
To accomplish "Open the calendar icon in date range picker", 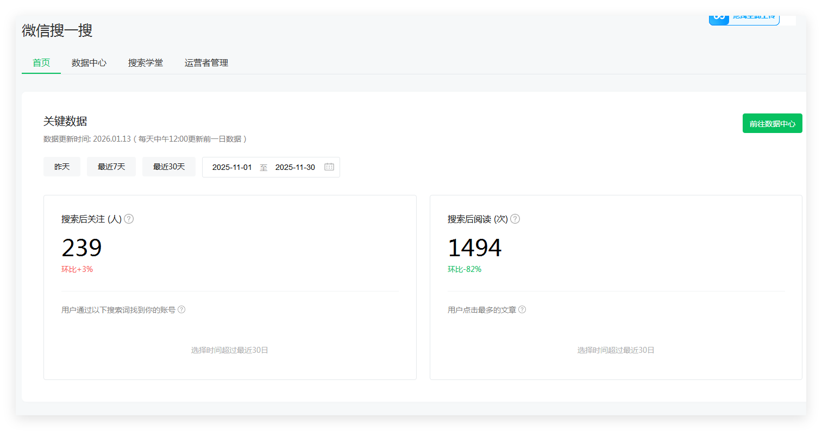I will pos(329,167).
